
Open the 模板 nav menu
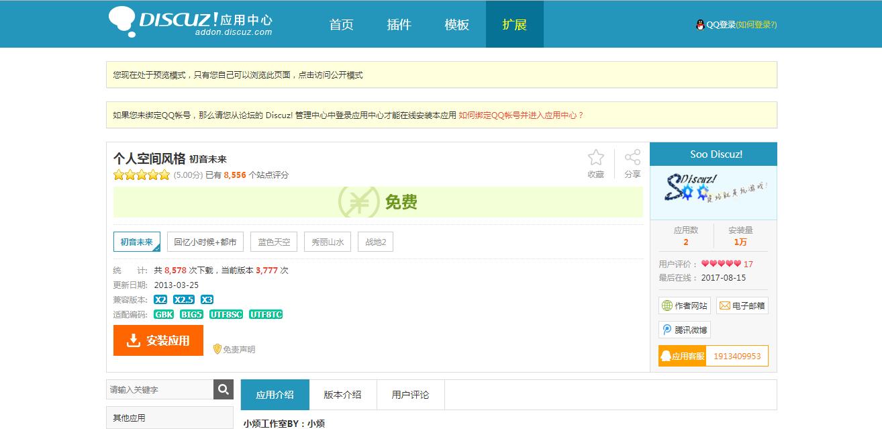click(457, 24)
